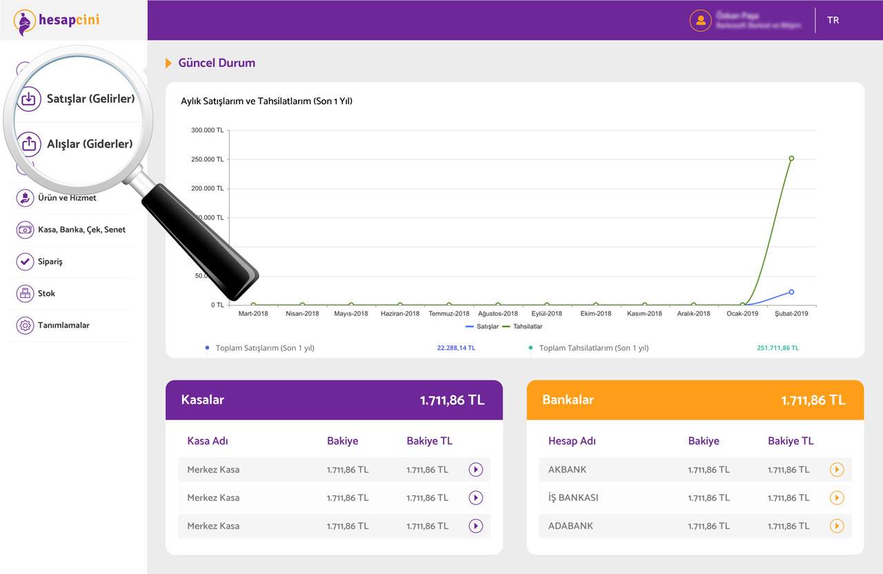Click Aralık-2018 axis label
The height and width of the screenshot is (574, 883).
click(x=693, y=313)
